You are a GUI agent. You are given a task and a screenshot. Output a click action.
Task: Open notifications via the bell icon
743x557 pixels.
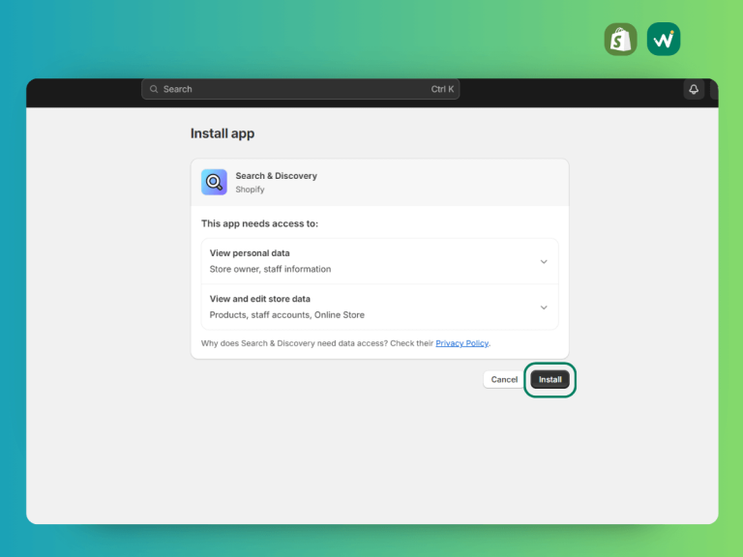(694, 89)
